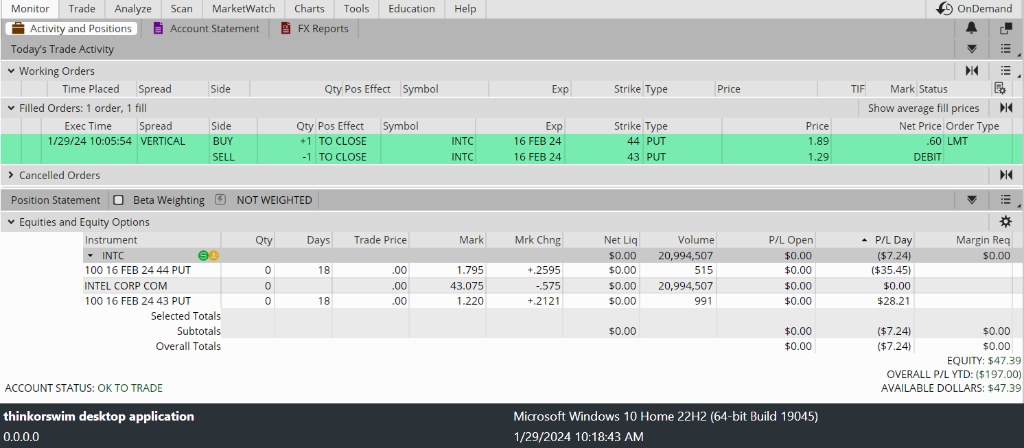Click the orange person icon on INTC row

click(x=213, y=255)
